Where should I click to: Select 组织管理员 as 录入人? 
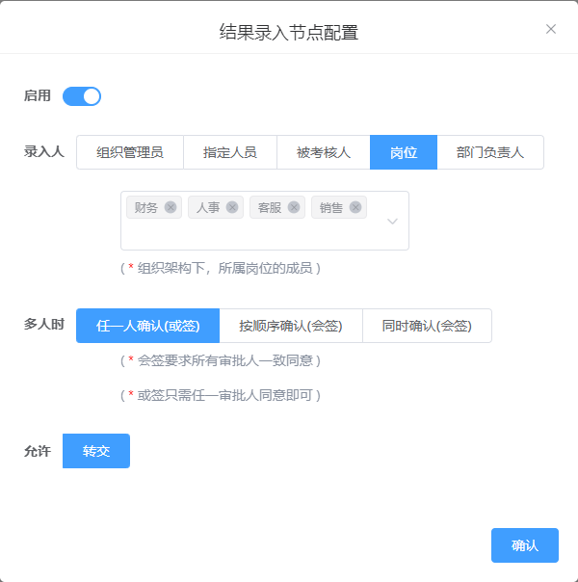(130, 152)
